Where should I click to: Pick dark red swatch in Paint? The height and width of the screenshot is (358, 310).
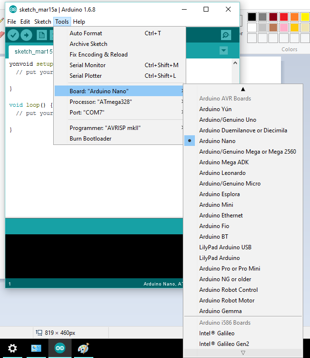click(x=273, y=17)
